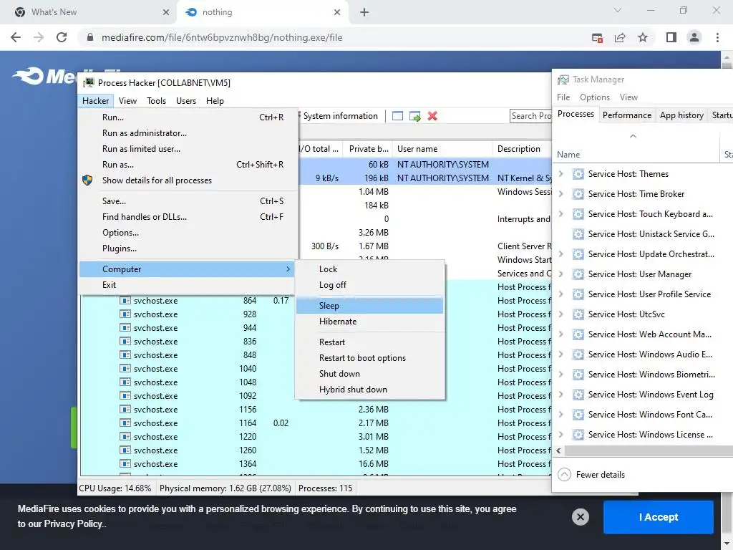
Task: Expand Service Host: Themes in Task Manager
Action: [561, 174]
